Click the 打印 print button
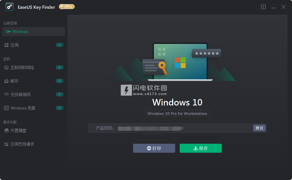Image resolution: width=292 pixels, height=180 pixels. click(154, 148)
